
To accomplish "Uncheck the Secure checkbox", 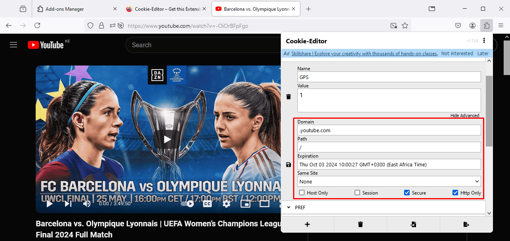I will coord(406,193).
